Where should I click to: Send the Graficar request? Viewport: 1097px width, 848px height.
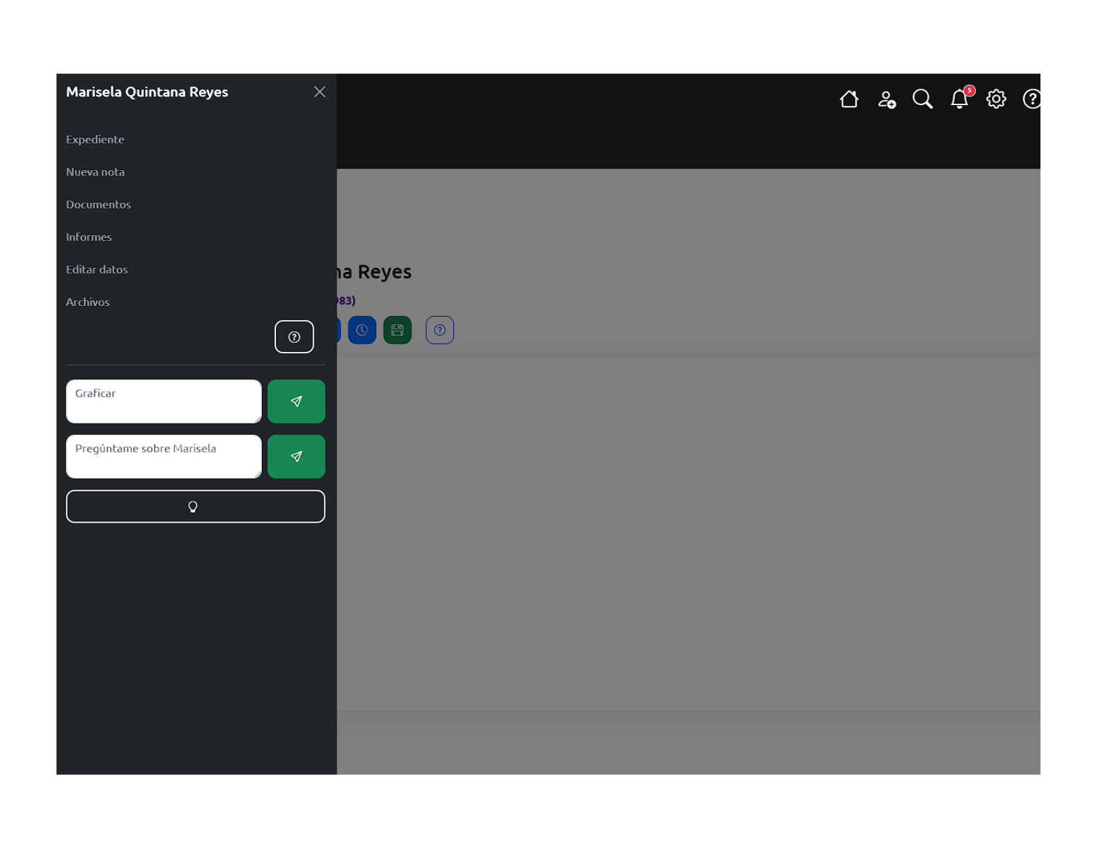(x=296, y=401)
